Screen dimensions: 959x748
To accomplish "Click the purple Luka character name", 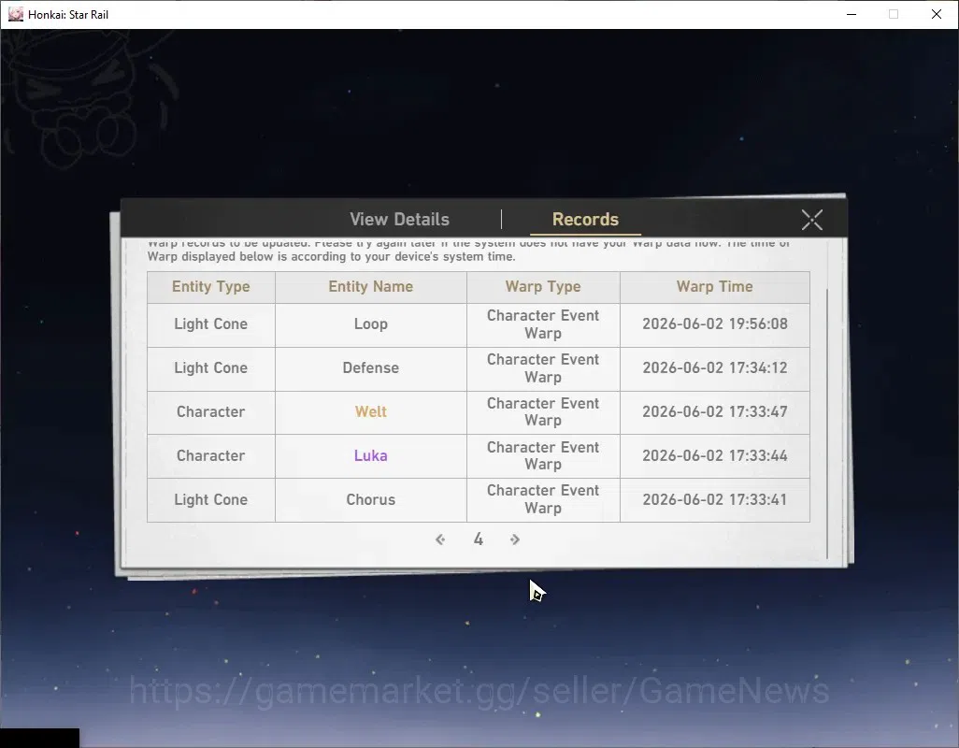I will pyautogui.click(x=371, y=455).
